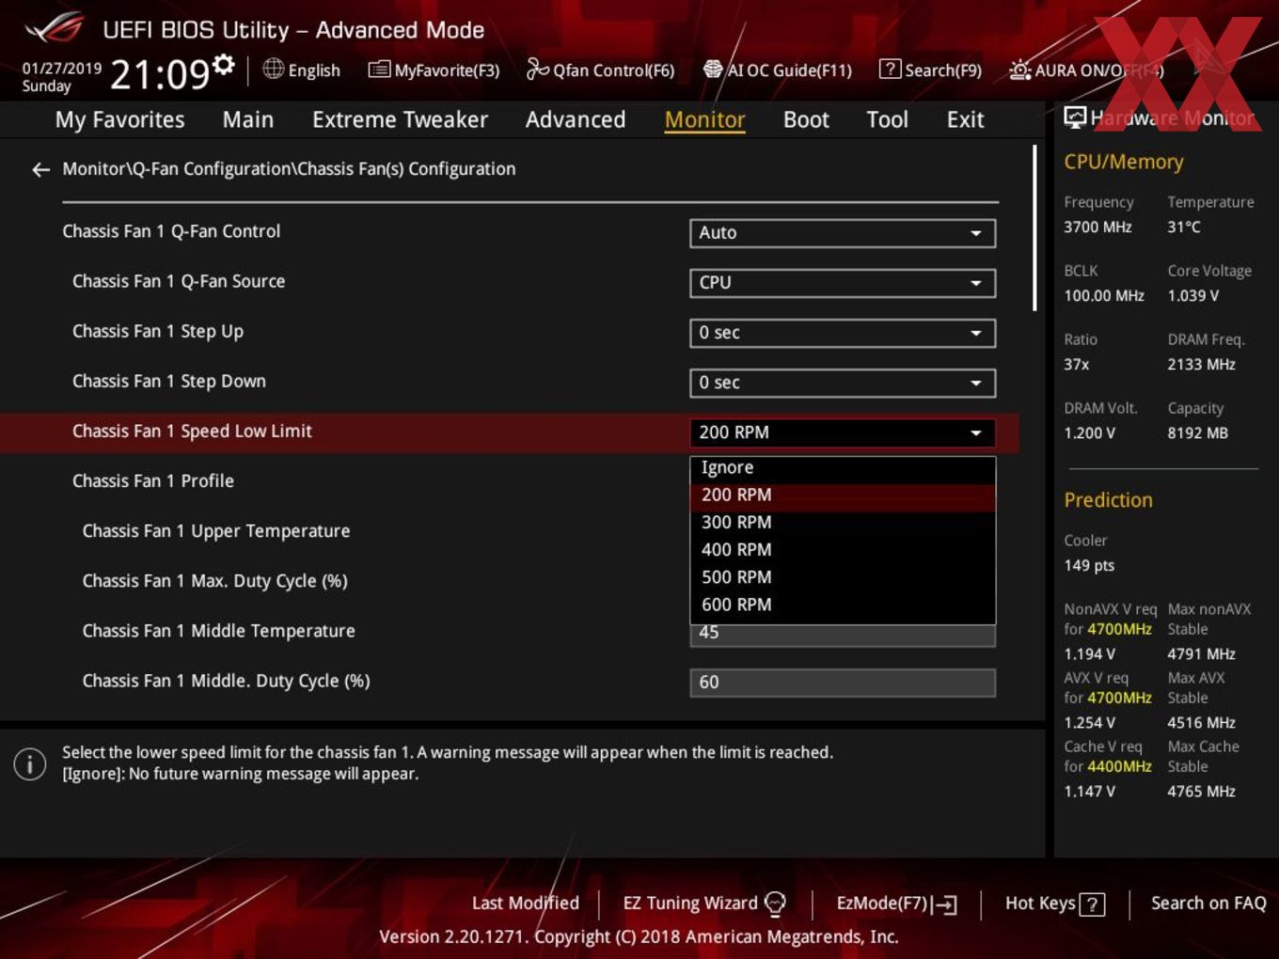The width and height of the screenshot is (1279, 959).
Task: Open Chassis Fan 1 Q-Fan Control dropdown
Action: tap(843, 233)
